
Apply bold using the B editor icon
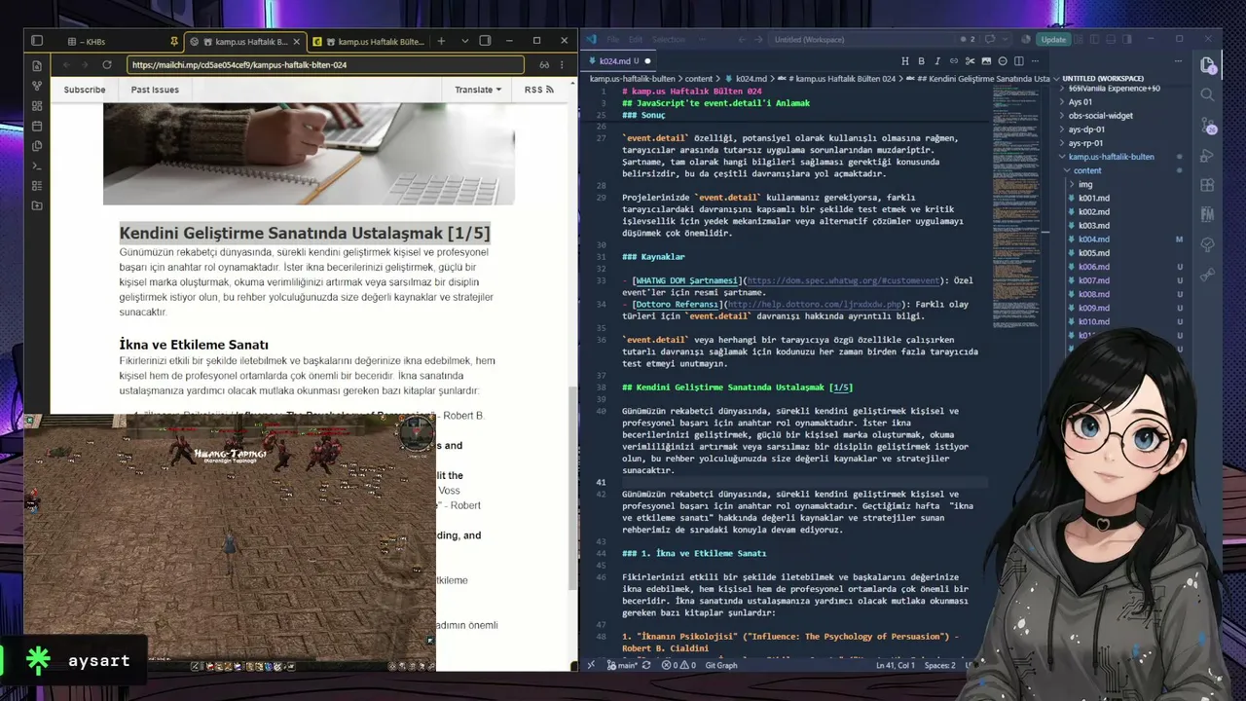point(923,60)
